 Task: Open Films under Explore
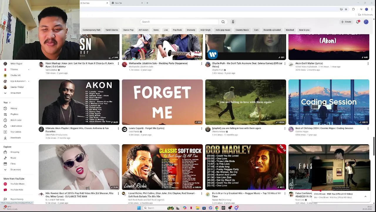pos(14,164)
